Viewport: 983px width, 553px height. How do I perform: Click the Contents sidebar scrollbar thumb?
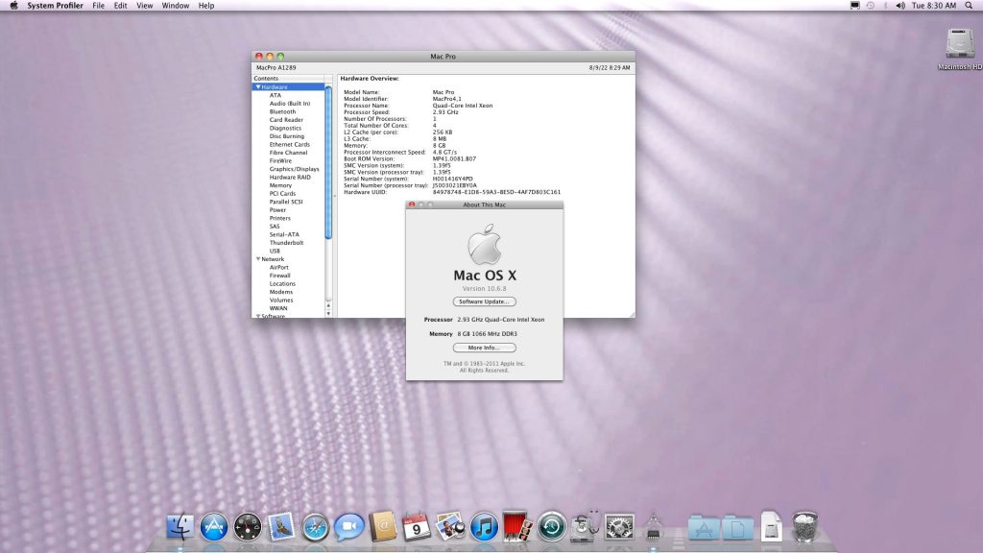coord(328,163)
